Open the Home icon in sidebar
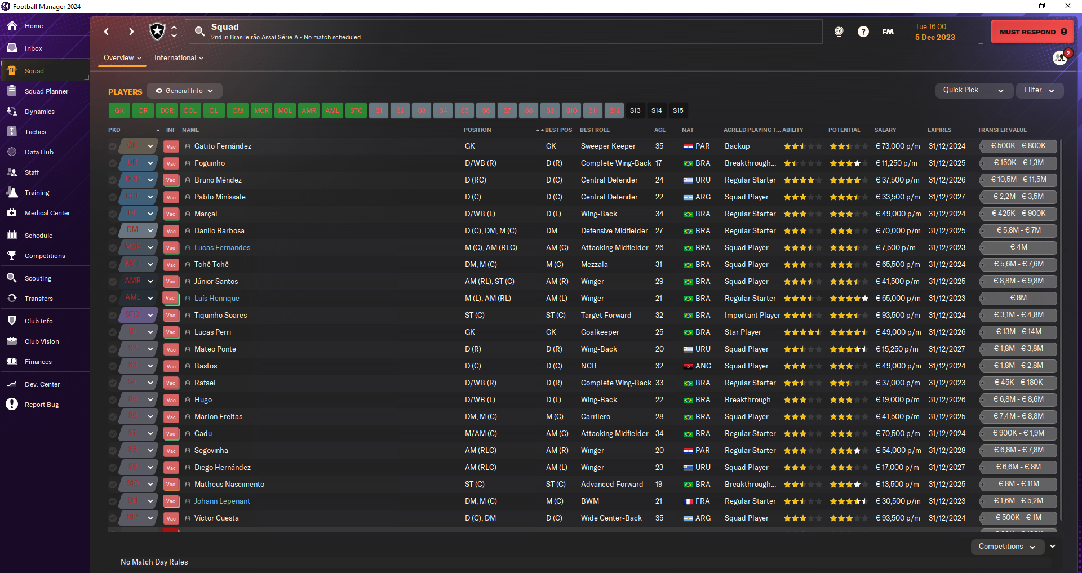Viewport: 1082px width, 573px height. click(x=12, y=26)
